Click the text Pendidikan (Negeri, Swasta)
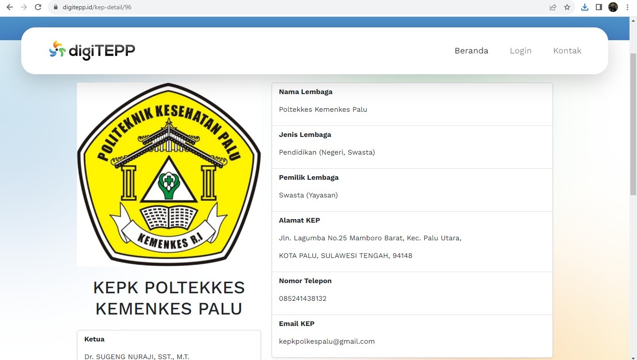This screenshot has width=637, height=360. 327,152
